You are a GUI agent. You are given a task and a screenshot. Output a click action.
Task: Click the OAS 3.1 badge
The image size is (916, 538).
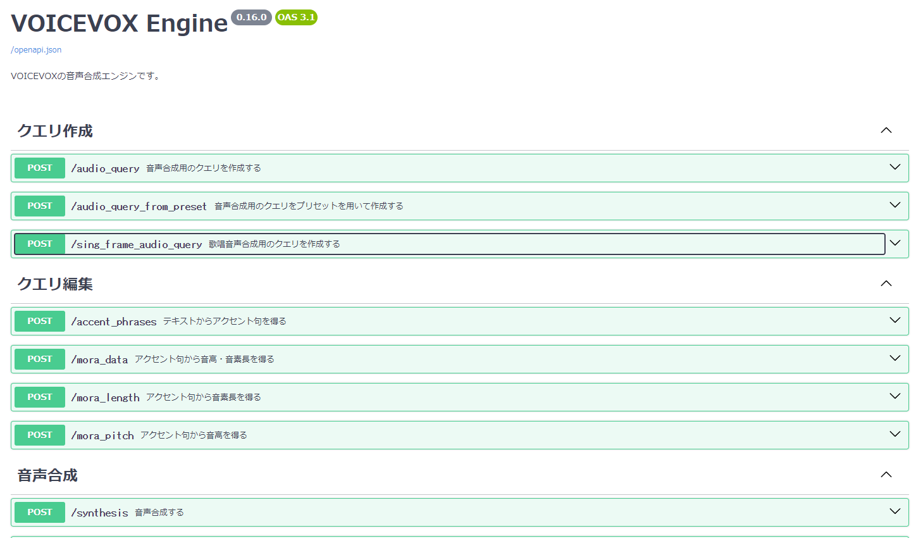(295, 18)
